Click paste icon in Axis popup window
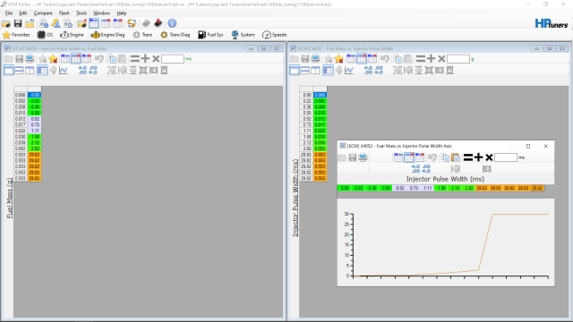 tap(456, 157)
